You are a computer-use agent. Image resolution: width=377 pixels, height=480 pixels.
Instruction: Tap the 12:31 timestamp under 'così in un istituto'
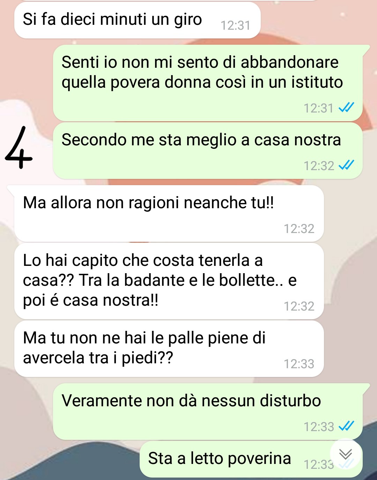[x=319, y=108]
